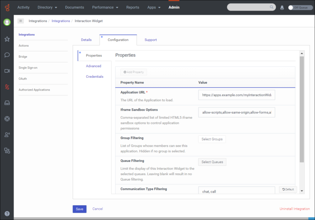
Task: Click the Cancel link
Action: click(x=98, y=209)
